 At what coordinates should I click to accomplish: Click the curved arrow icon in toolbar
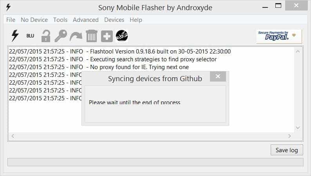pyautogui.click(x=76, y=37)
